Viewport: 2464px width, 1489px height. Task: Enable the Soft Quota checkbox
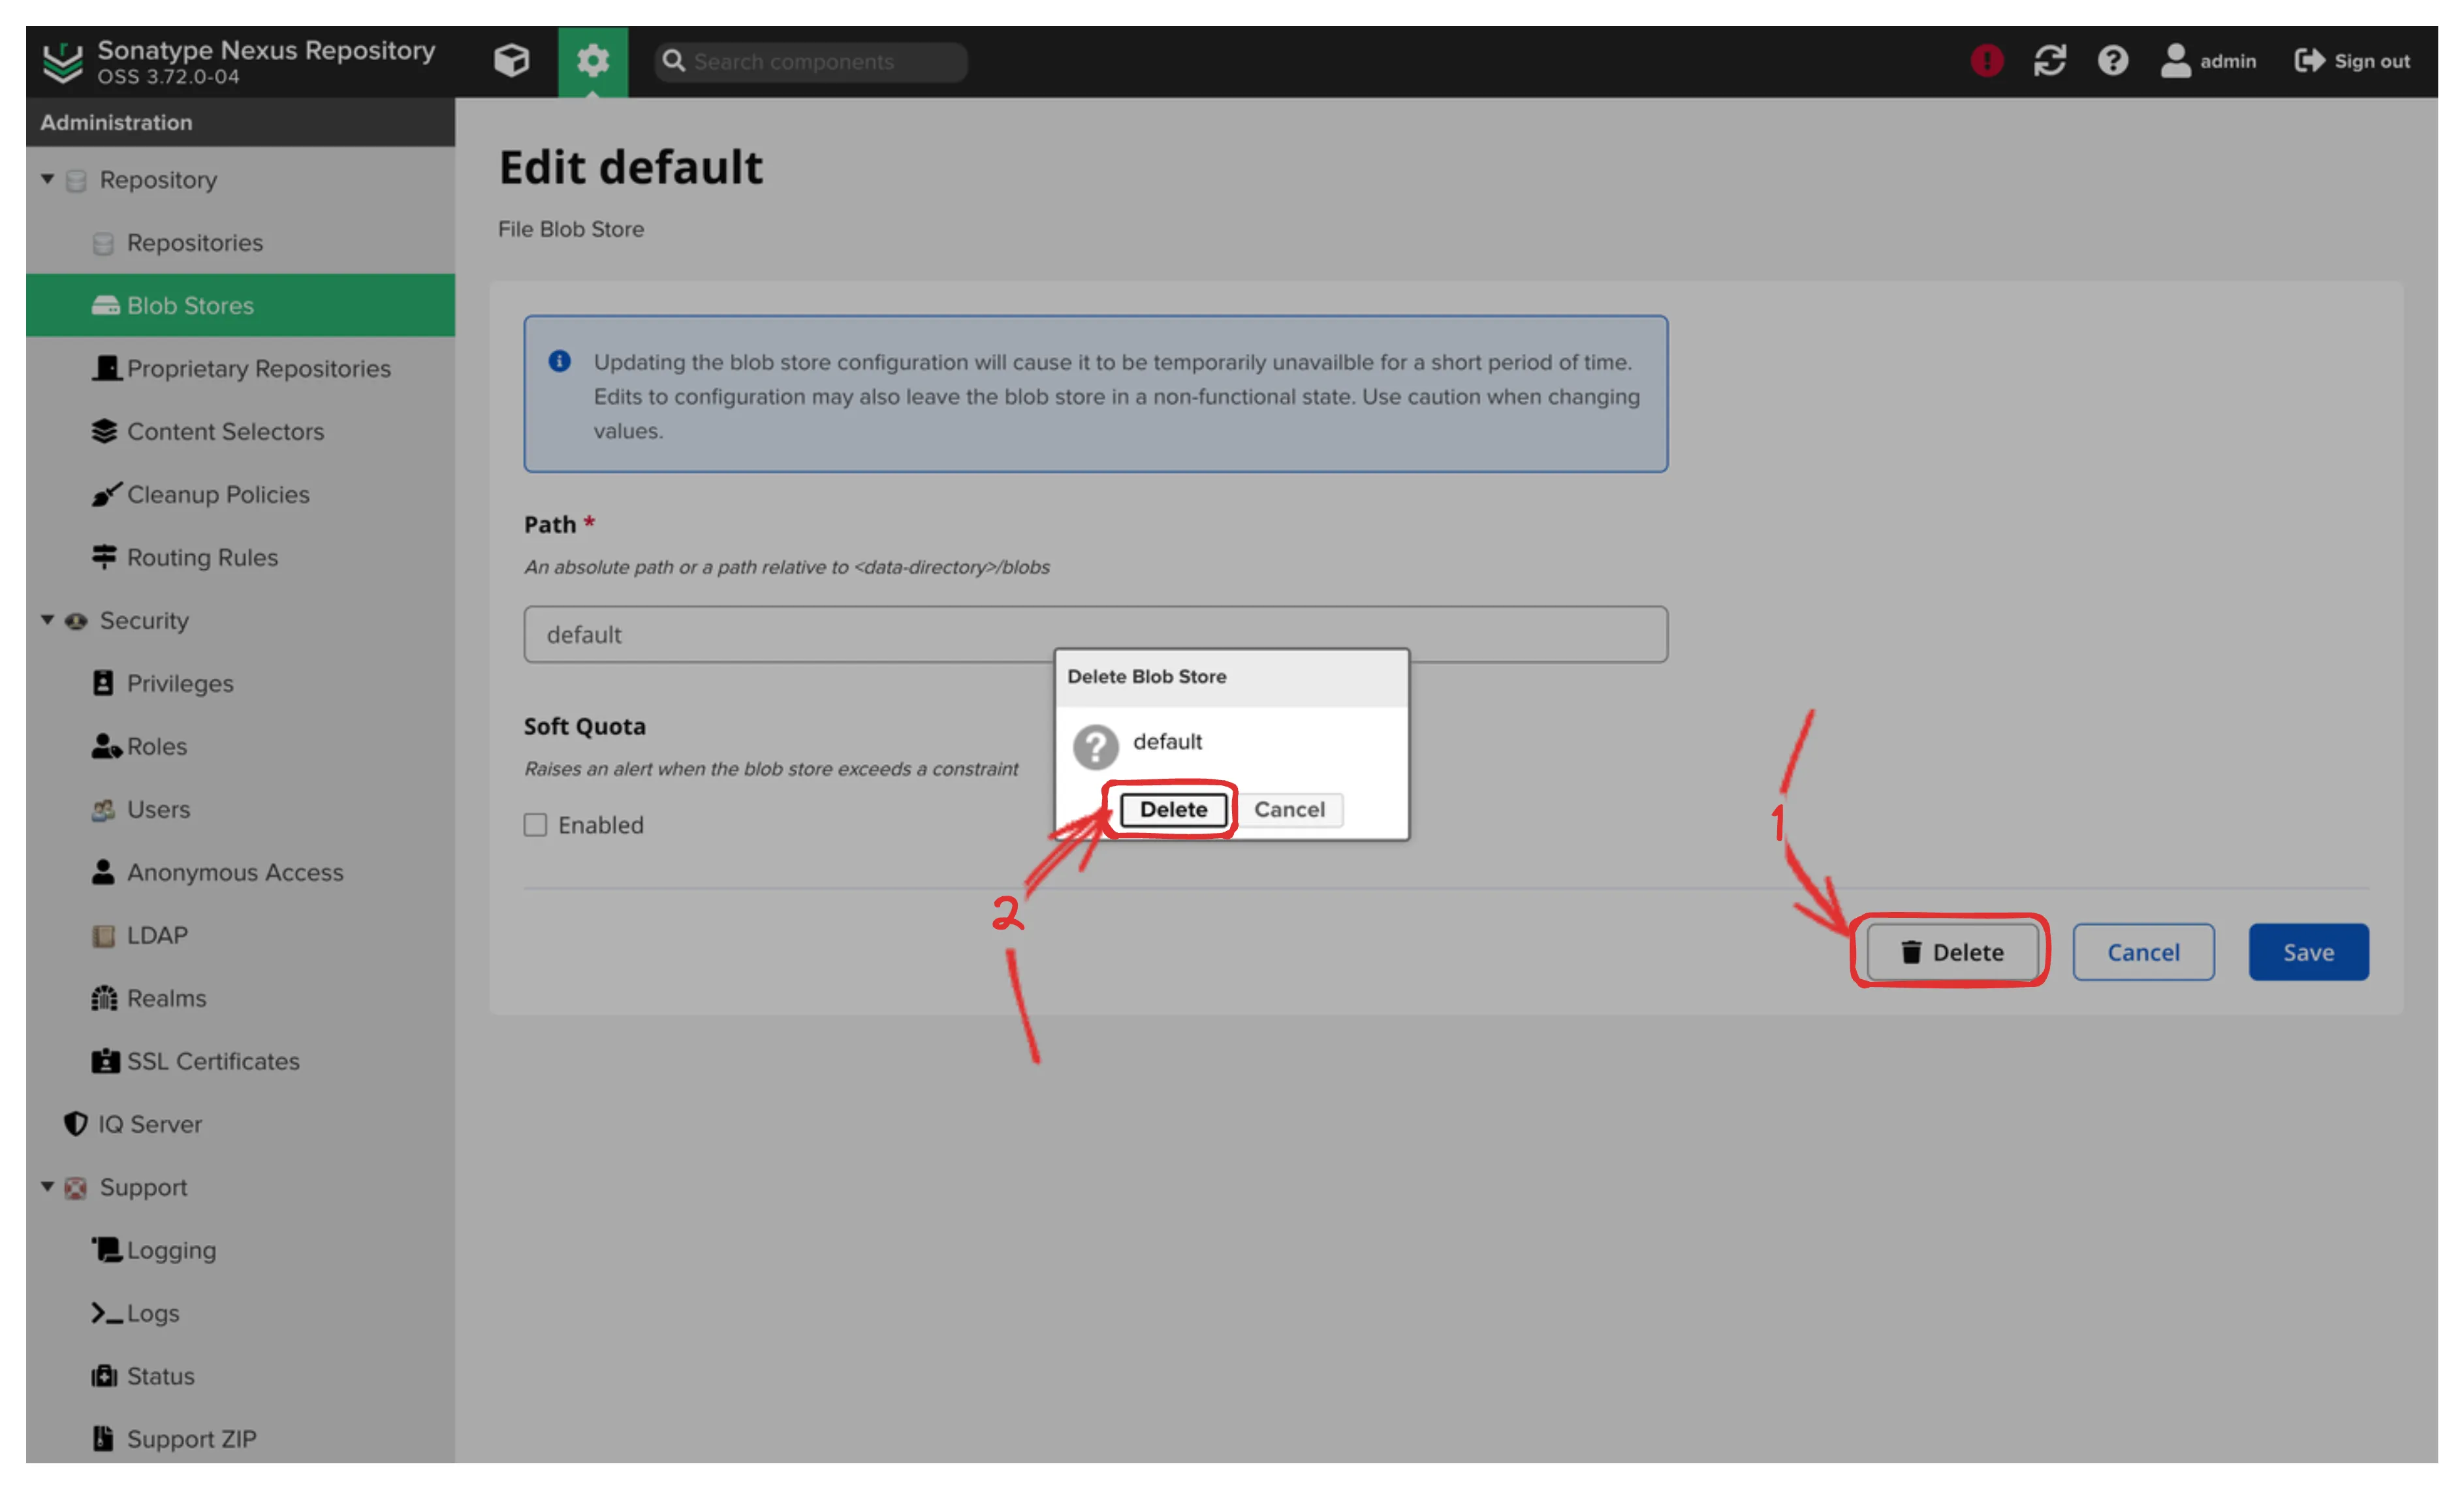point(535,825)
